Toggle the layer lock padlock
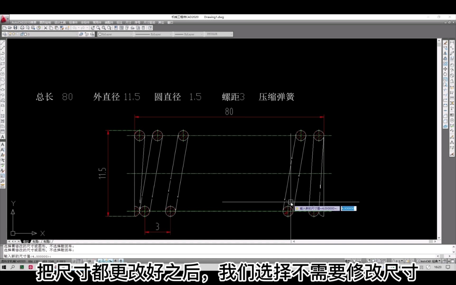The width and height of the screenshot is (456, 285). 22,34
